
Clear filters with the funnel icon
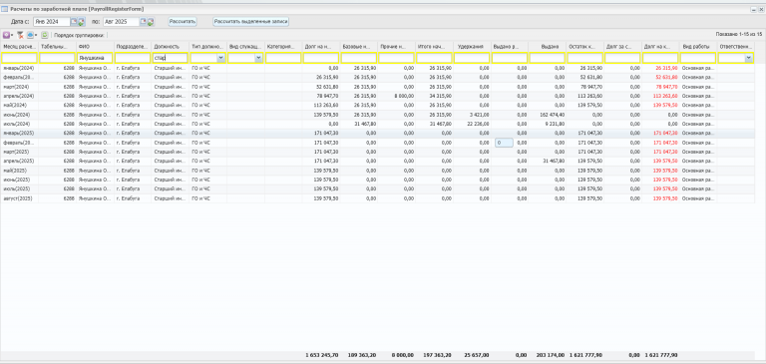[20, 35]
